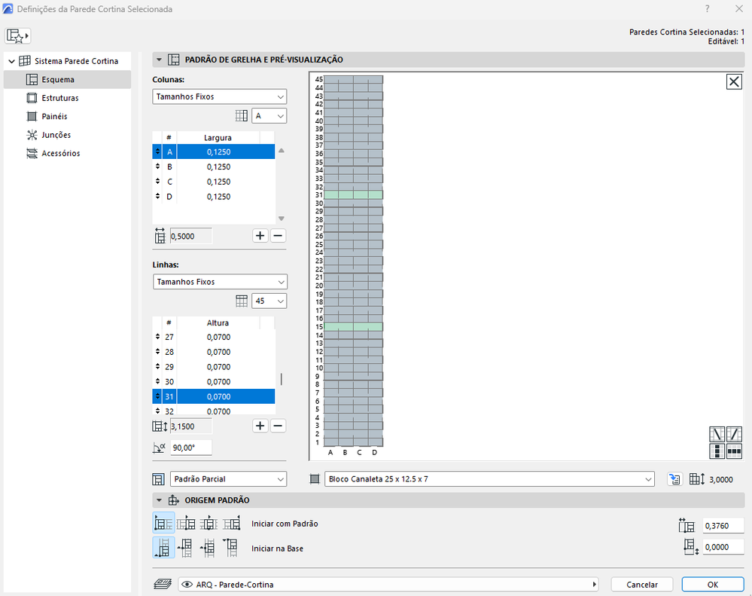Screen dimensions: 752x596
Task: Select centered horizontal pattern origin icon
Action: tap(209, 524)
